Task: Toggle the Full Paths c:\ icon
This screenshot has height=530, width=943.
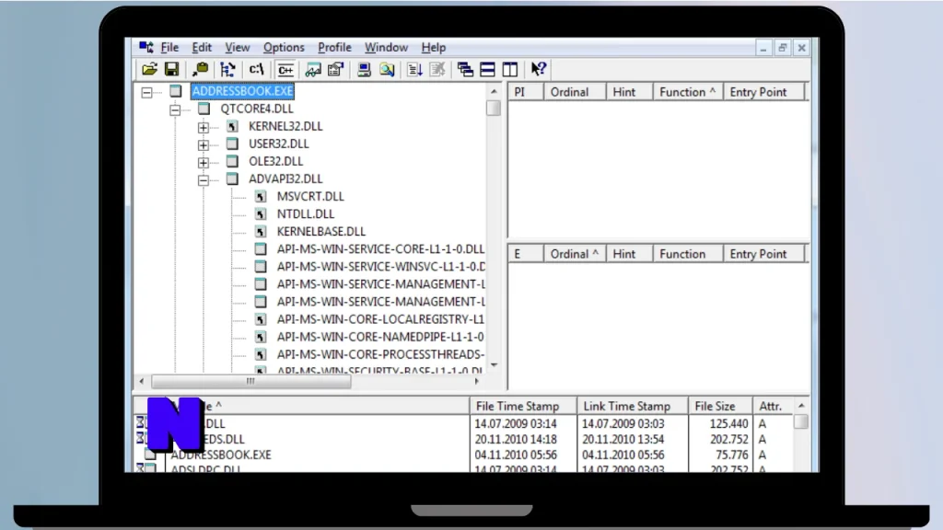Action: tap(256, 69)
